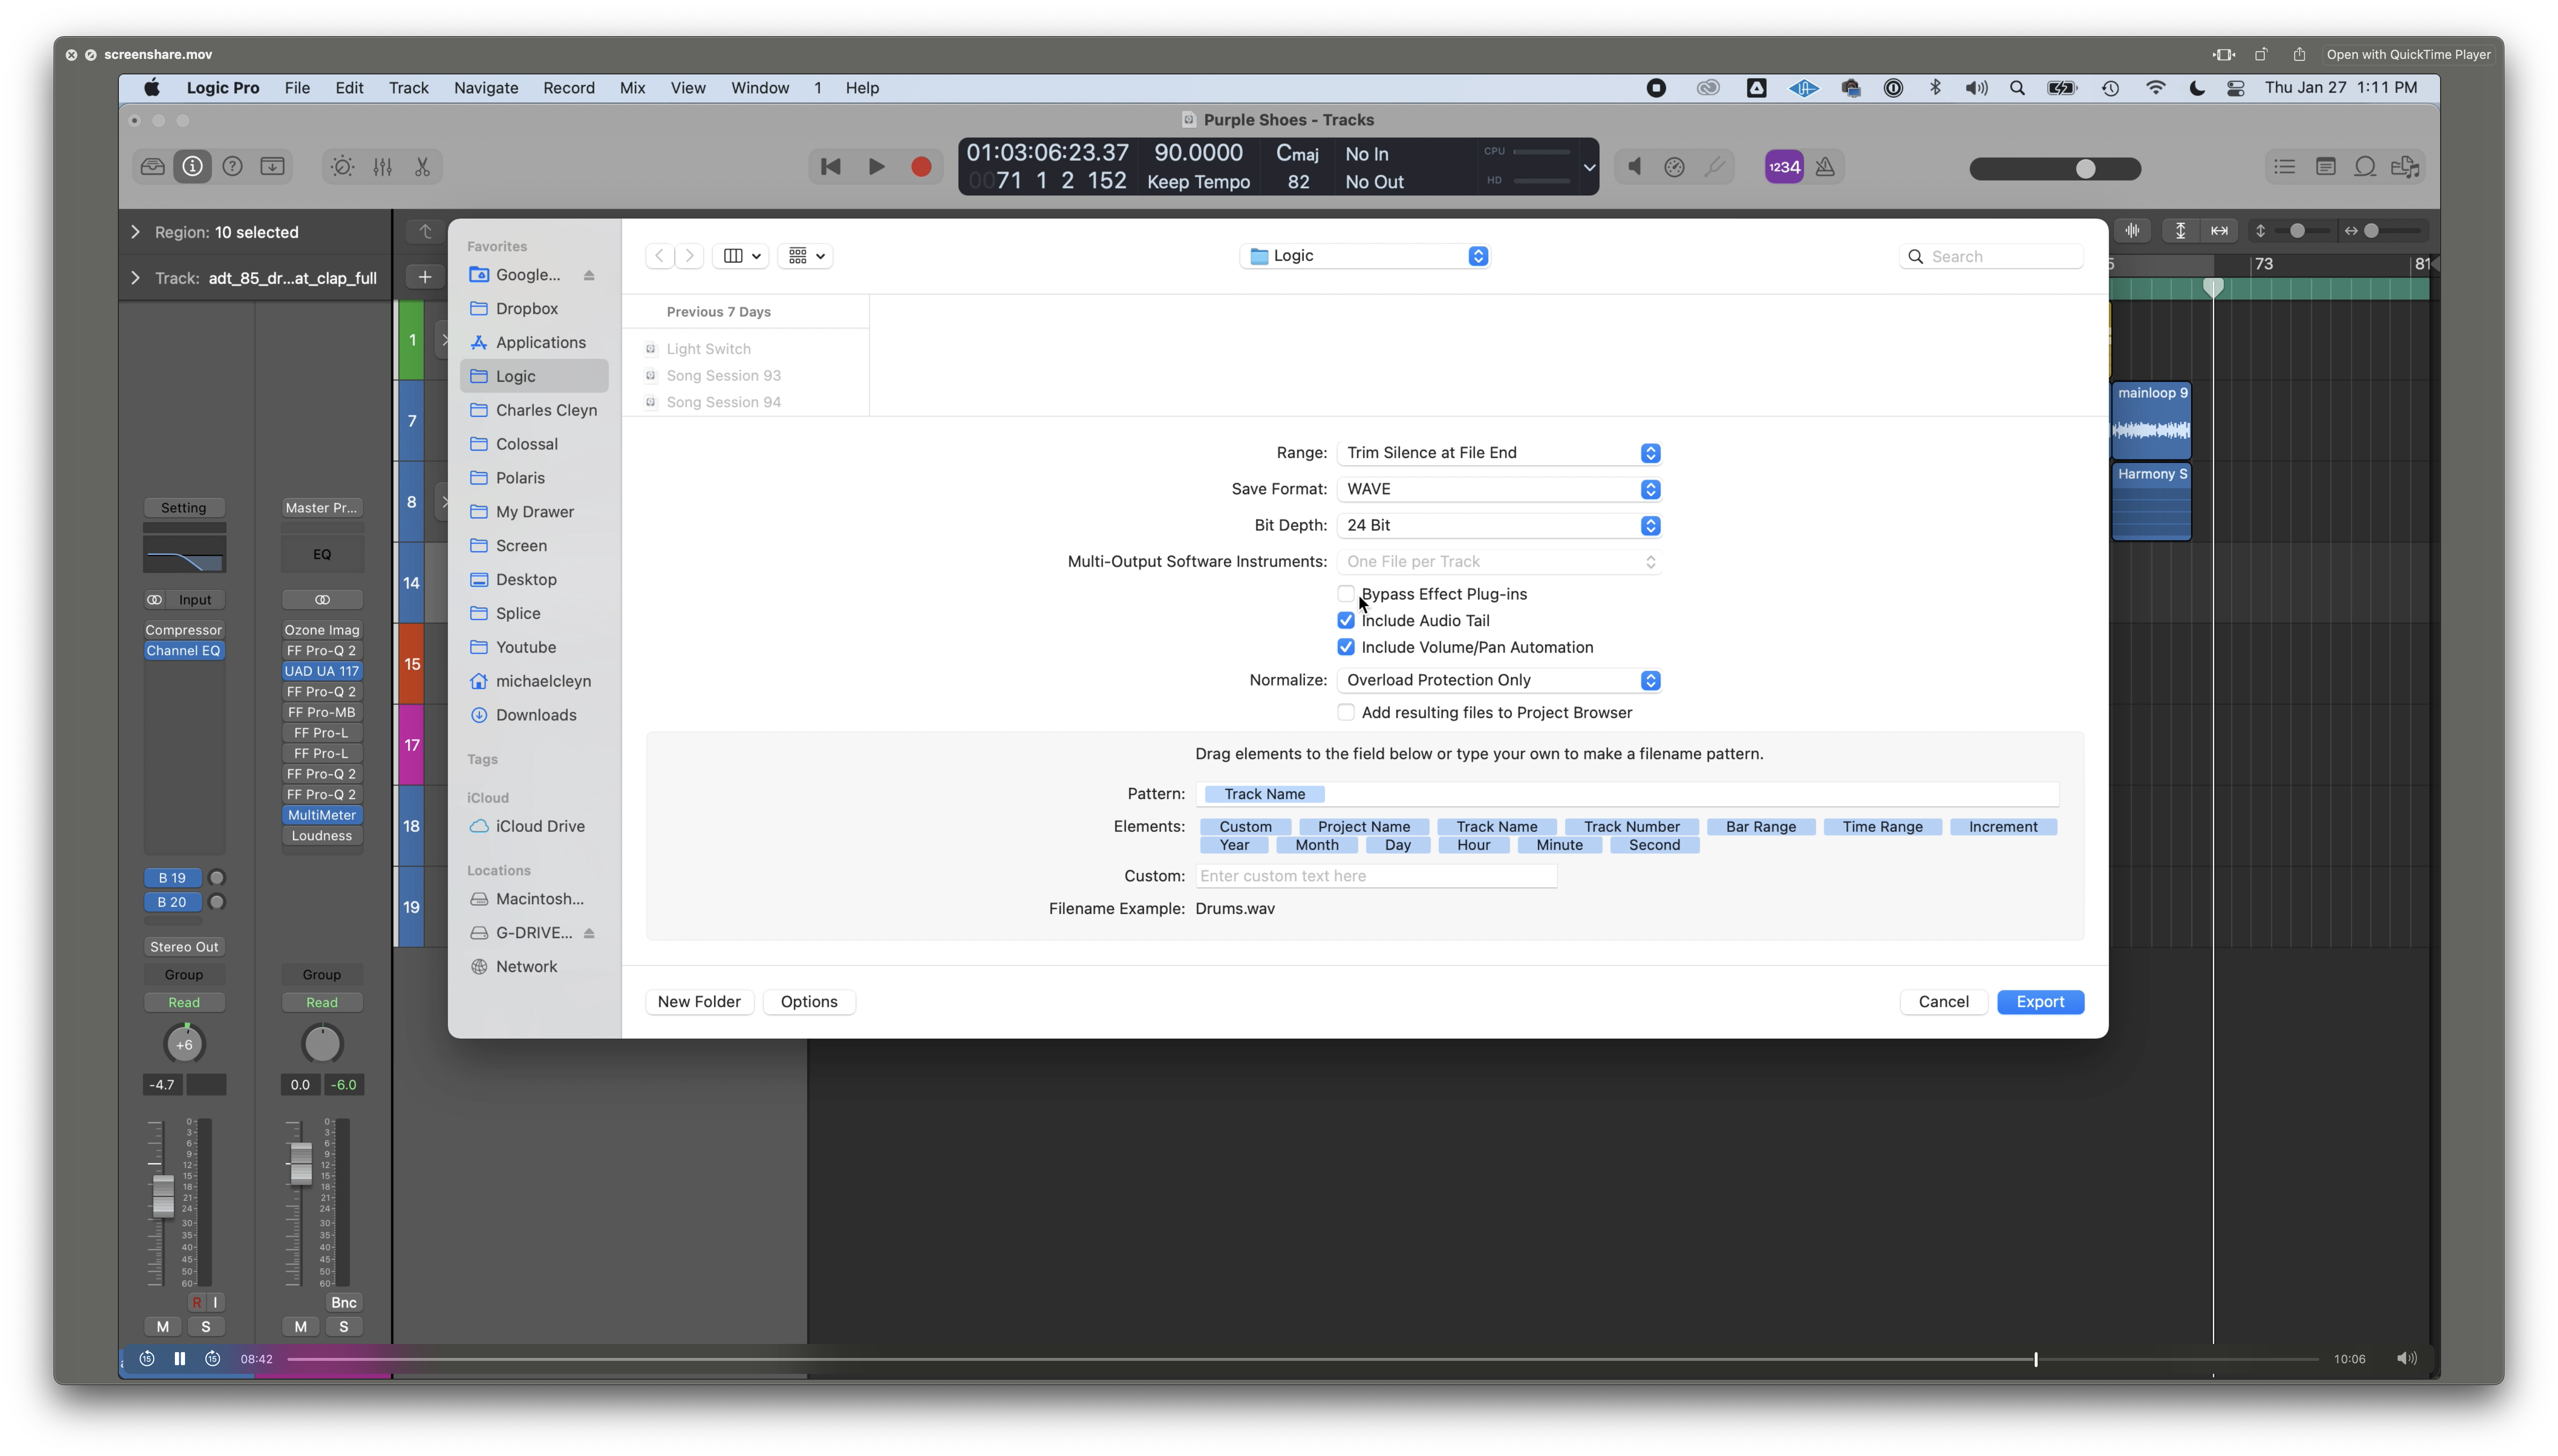Image resolution: width=2558 pixels, height=1456 pixels.
Task: Click the add track plus button
Action: (x=424, y=277)
